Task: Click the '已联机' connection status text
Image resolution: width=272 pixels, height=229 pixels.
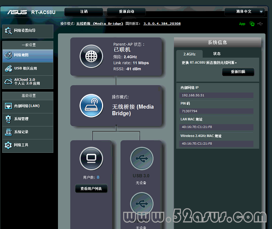Action: [x=122, y=49]
